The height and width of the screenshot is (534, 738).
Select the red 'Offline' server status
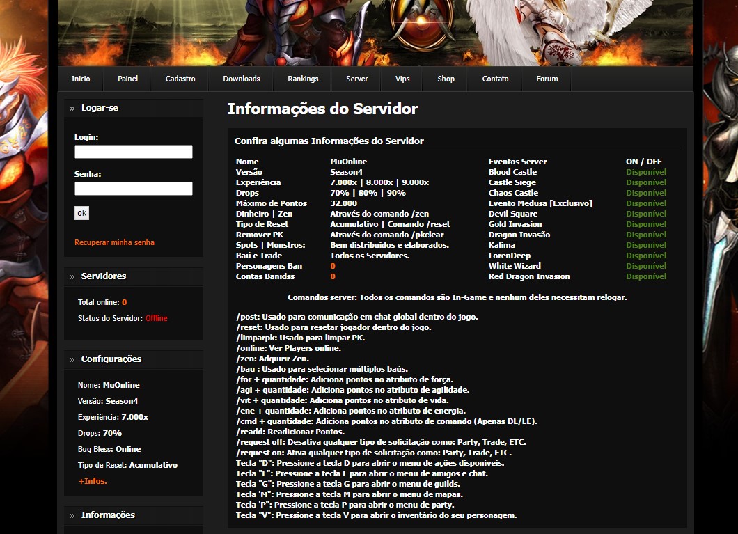point(156,318)
